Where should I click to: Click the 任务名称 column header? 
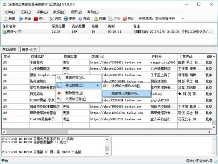coord(26,26)
